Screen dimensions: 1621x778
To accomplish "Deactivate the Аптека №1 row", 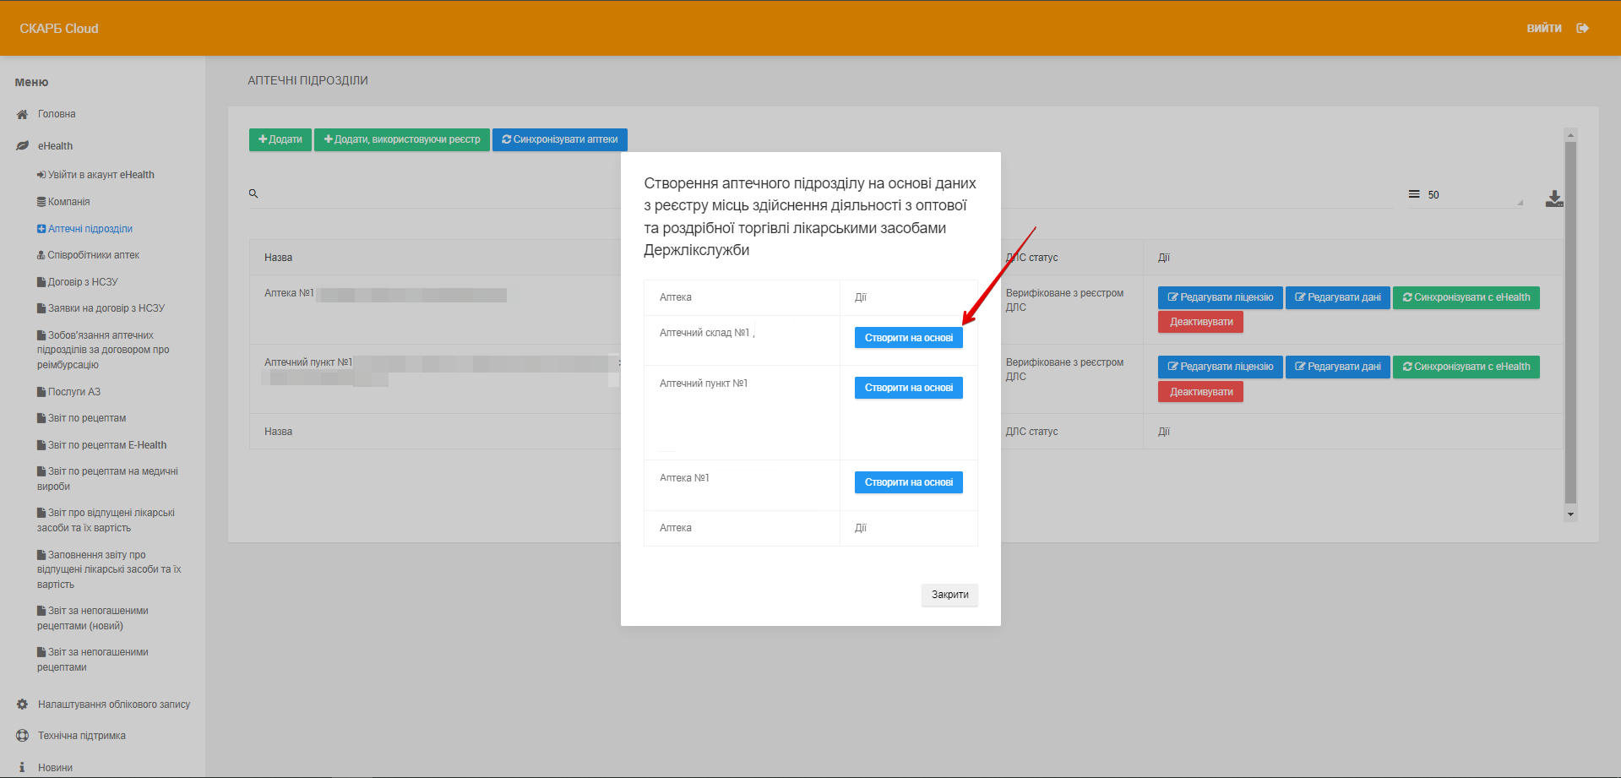I will click(x=1200, y=322).
